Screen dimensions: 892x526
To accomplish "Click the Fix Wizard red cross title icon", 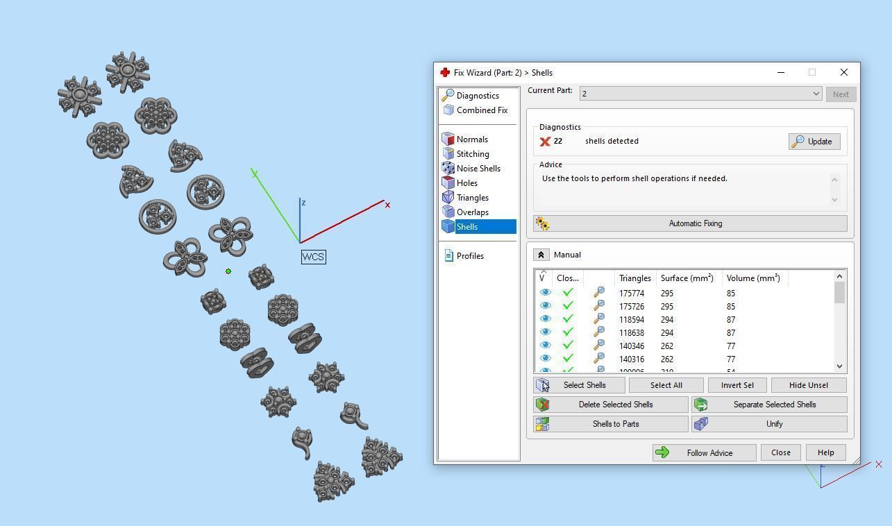I will click(x=445, y=72).
